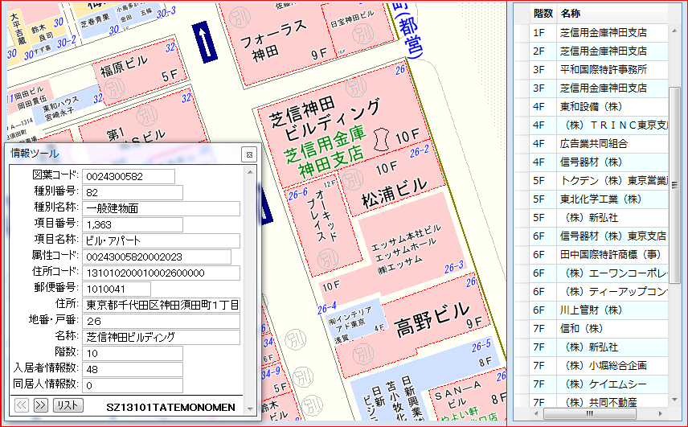Click the 階数 column header
Image resolution: width=688 pixels, height=427 pixels.
543,14
